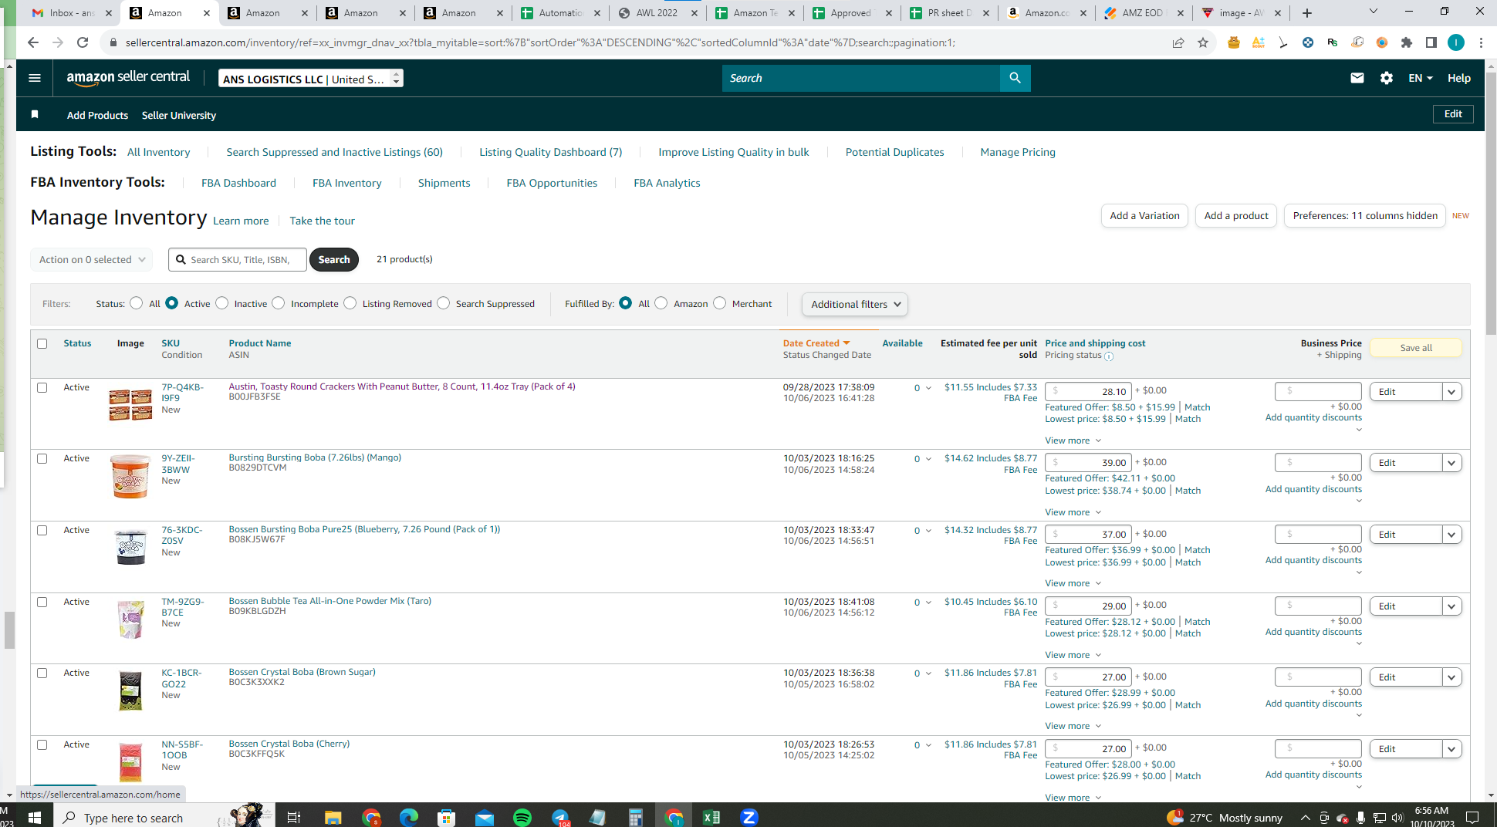Screen dimensions: 1497x827
Task: Open Microsoft Edge from the taskbar
Action: point(409,817)
